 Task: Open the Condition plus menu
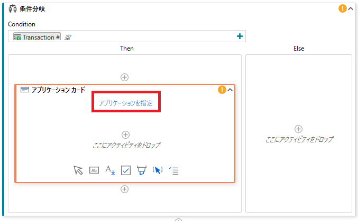pos(240,36)
